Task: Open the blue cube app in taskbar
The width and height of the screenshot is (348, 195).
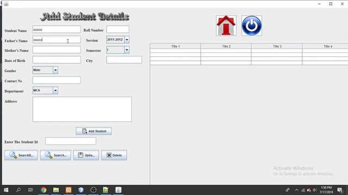Action: 81,190
